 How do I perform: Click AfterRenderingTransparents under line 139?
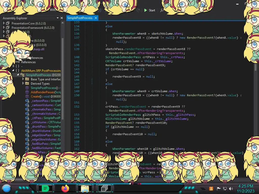[x=160, y=53]
